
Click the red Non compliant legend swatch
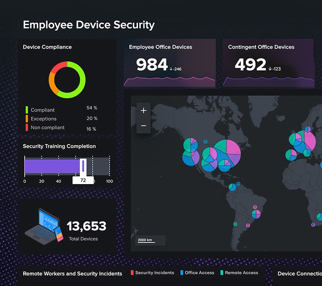27,127
